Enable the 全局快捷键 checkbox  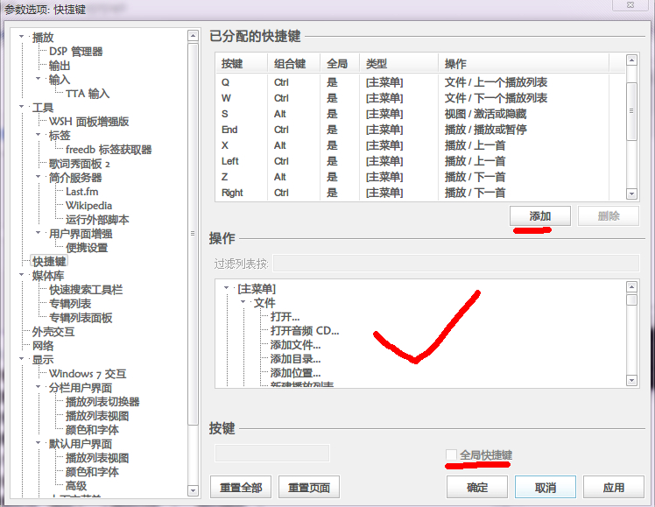tap(451, 454)
